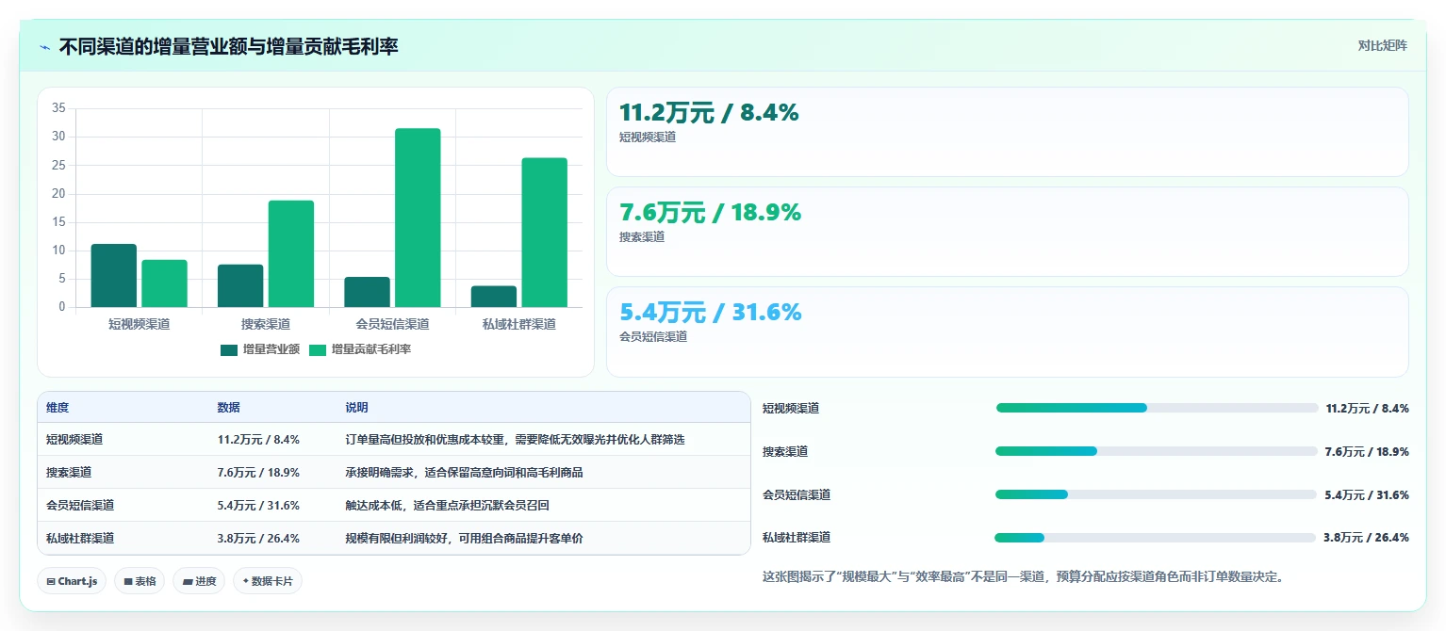Click the 对比矩阵 label in header
The height and width of the screenshot is (631, 1446).
click(x=1383, y=46)
